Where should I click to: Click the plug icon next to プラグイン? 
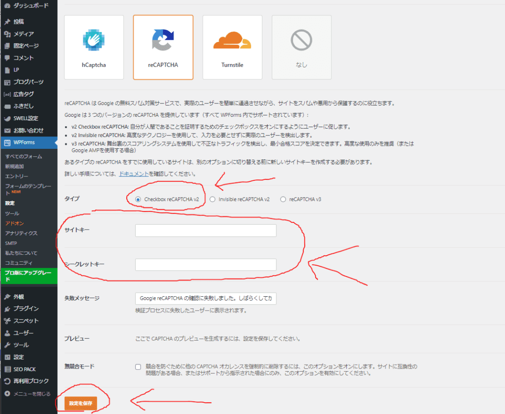click(x=7, y=309)
